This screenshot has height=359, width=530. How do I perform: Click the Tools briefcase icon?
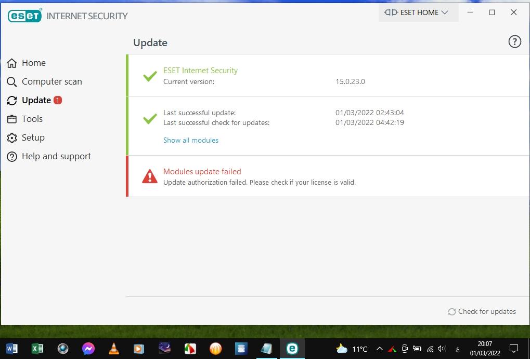click(12, 119)
